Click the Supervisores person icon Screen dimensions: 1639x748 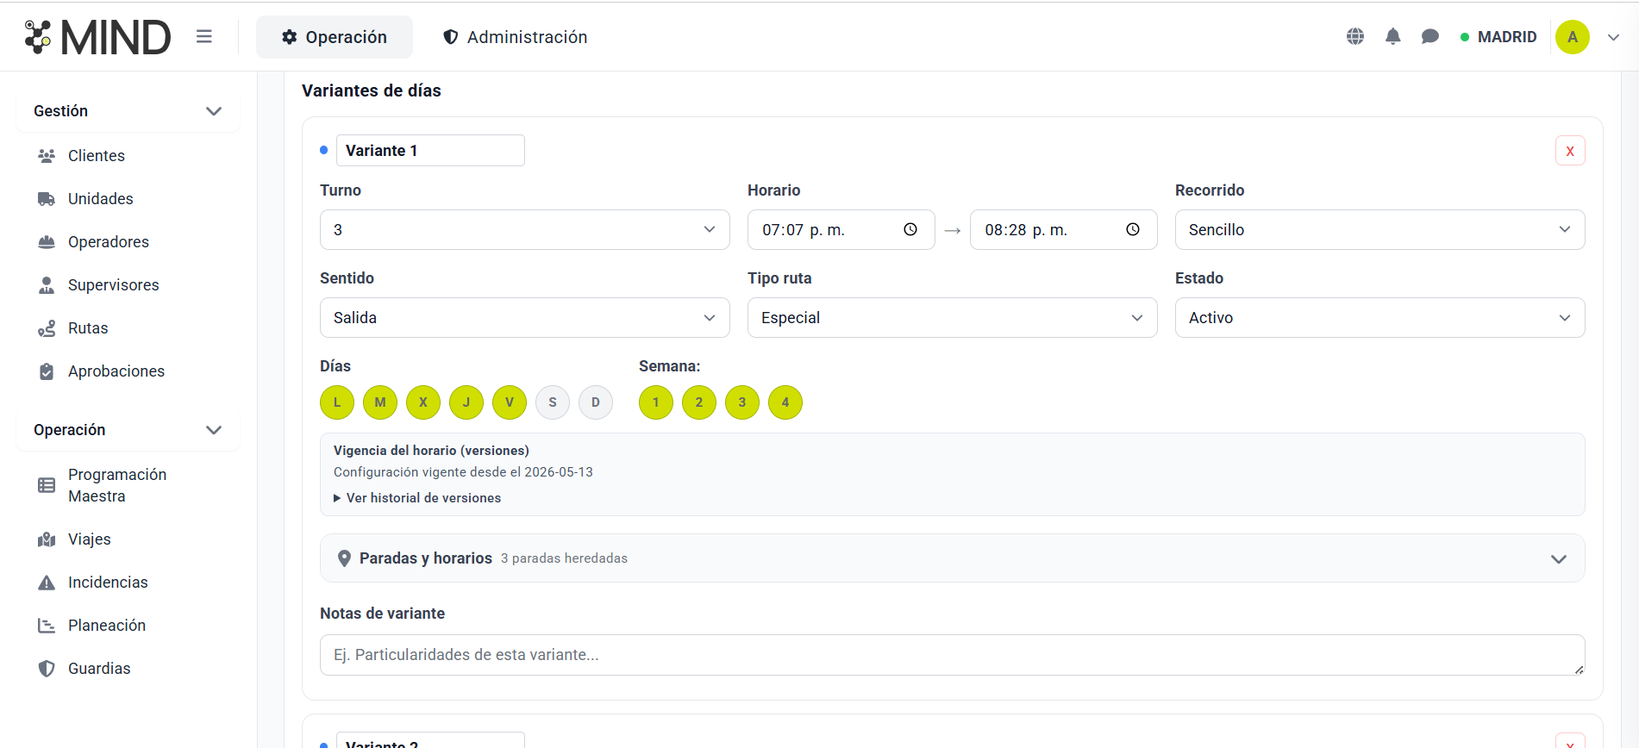[x=47, y=285]
